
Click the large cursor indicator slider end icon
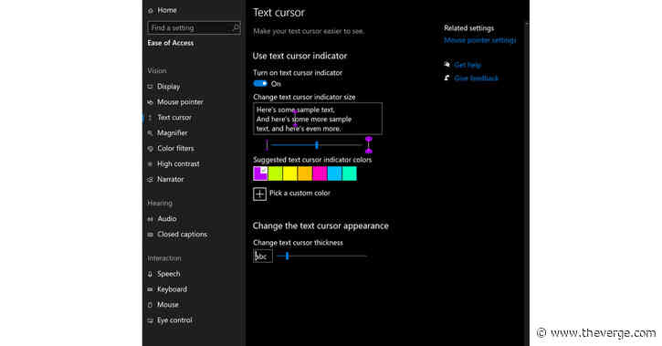coord(369,145)
